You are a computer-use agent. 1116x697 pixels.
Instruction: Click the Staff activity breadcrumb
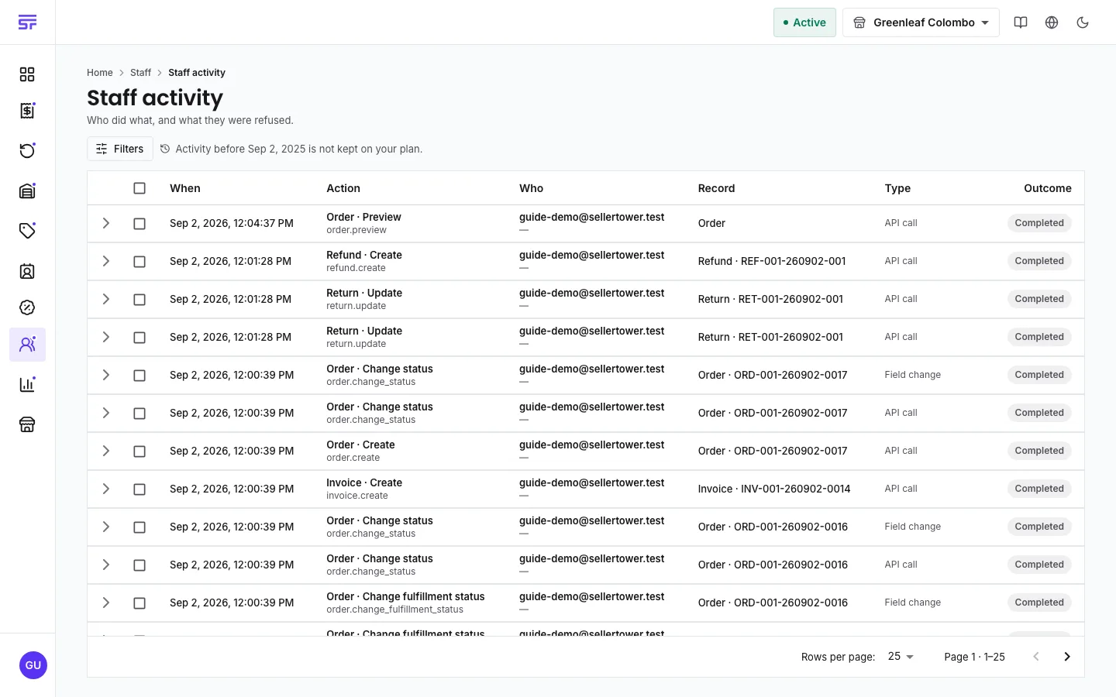point(197,73)
